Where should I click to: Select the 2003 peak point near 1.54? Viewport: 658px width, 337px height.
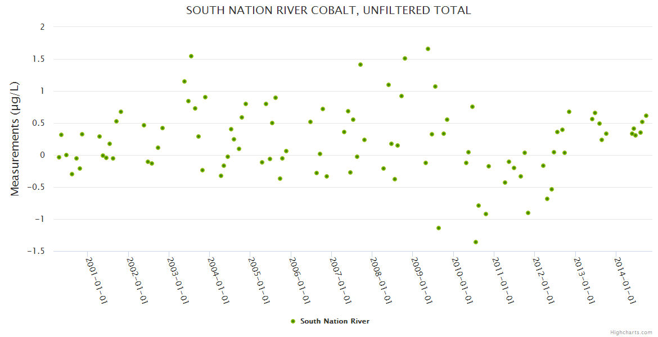(191, 56)
